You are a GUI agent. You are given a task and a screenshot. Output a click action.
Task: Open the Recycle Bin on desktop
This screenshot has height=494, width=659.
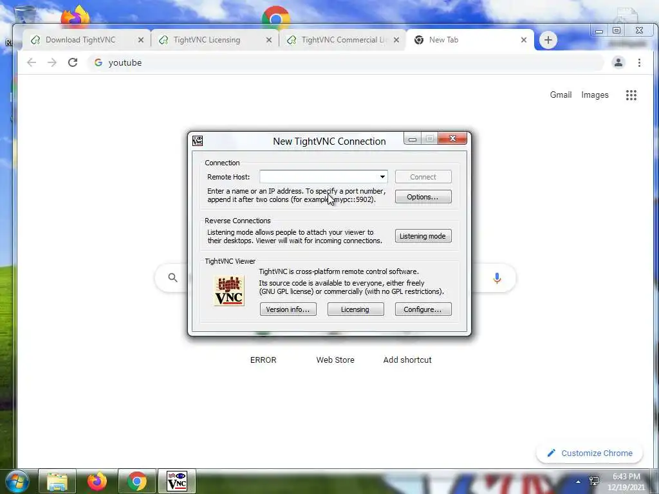coord(24,15)
